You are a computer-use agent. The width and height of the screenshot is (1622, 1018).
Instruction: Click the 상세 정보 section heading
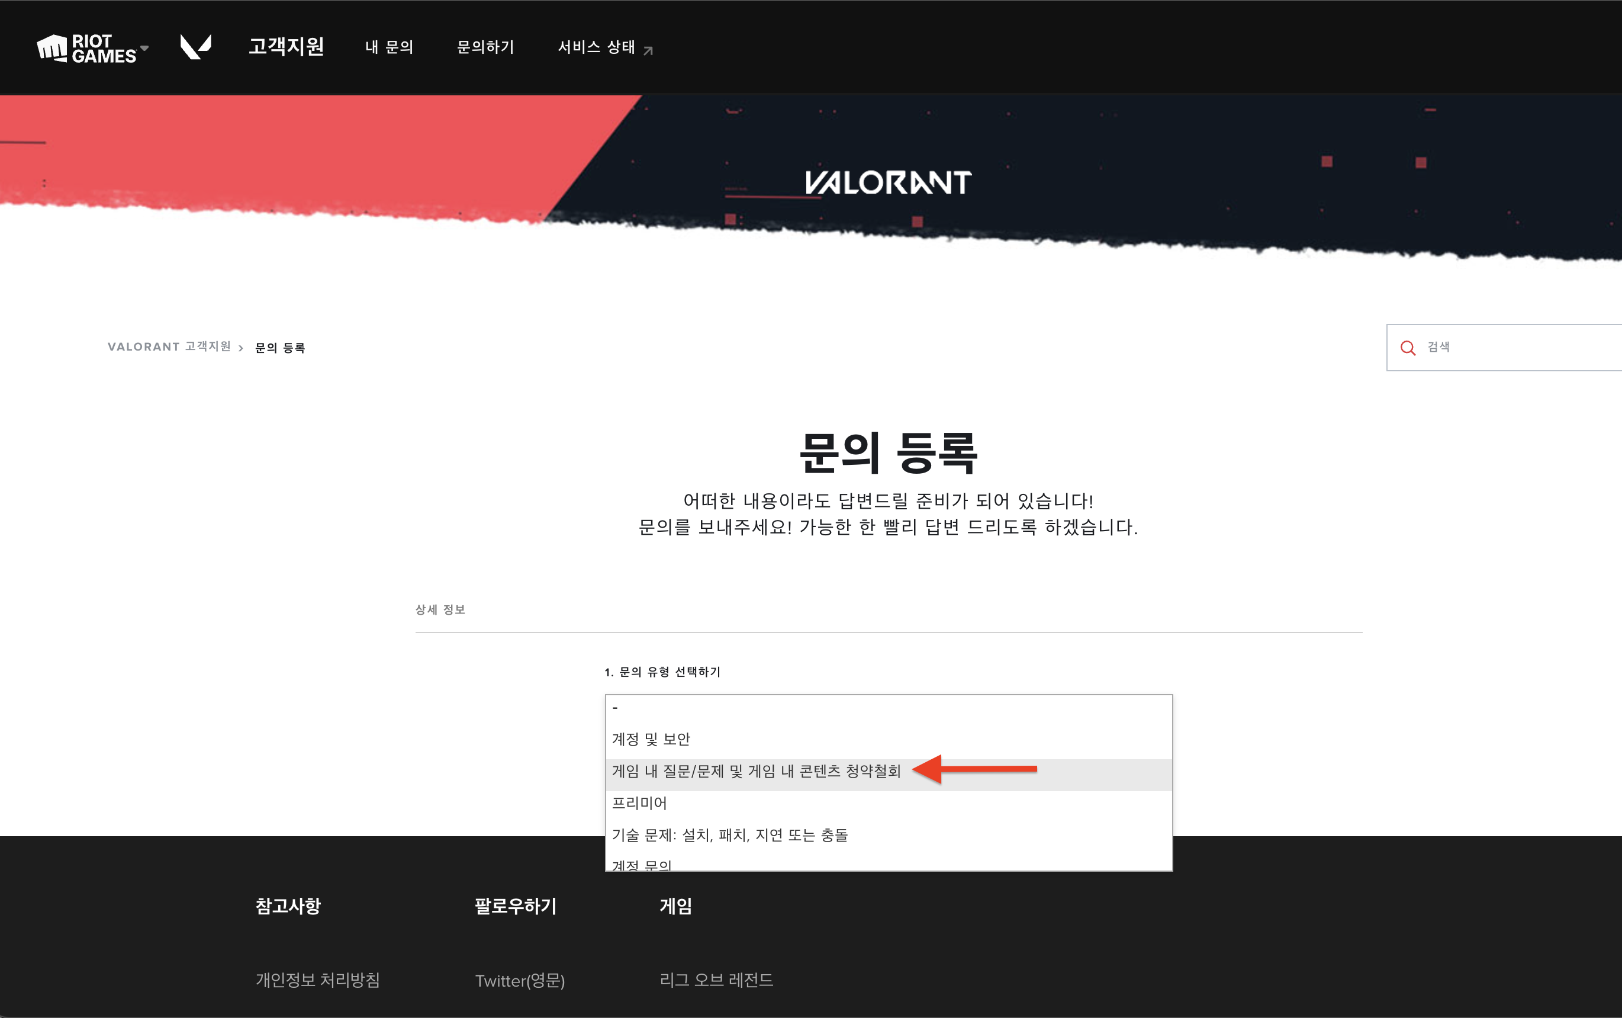click(x=440, y=609)
